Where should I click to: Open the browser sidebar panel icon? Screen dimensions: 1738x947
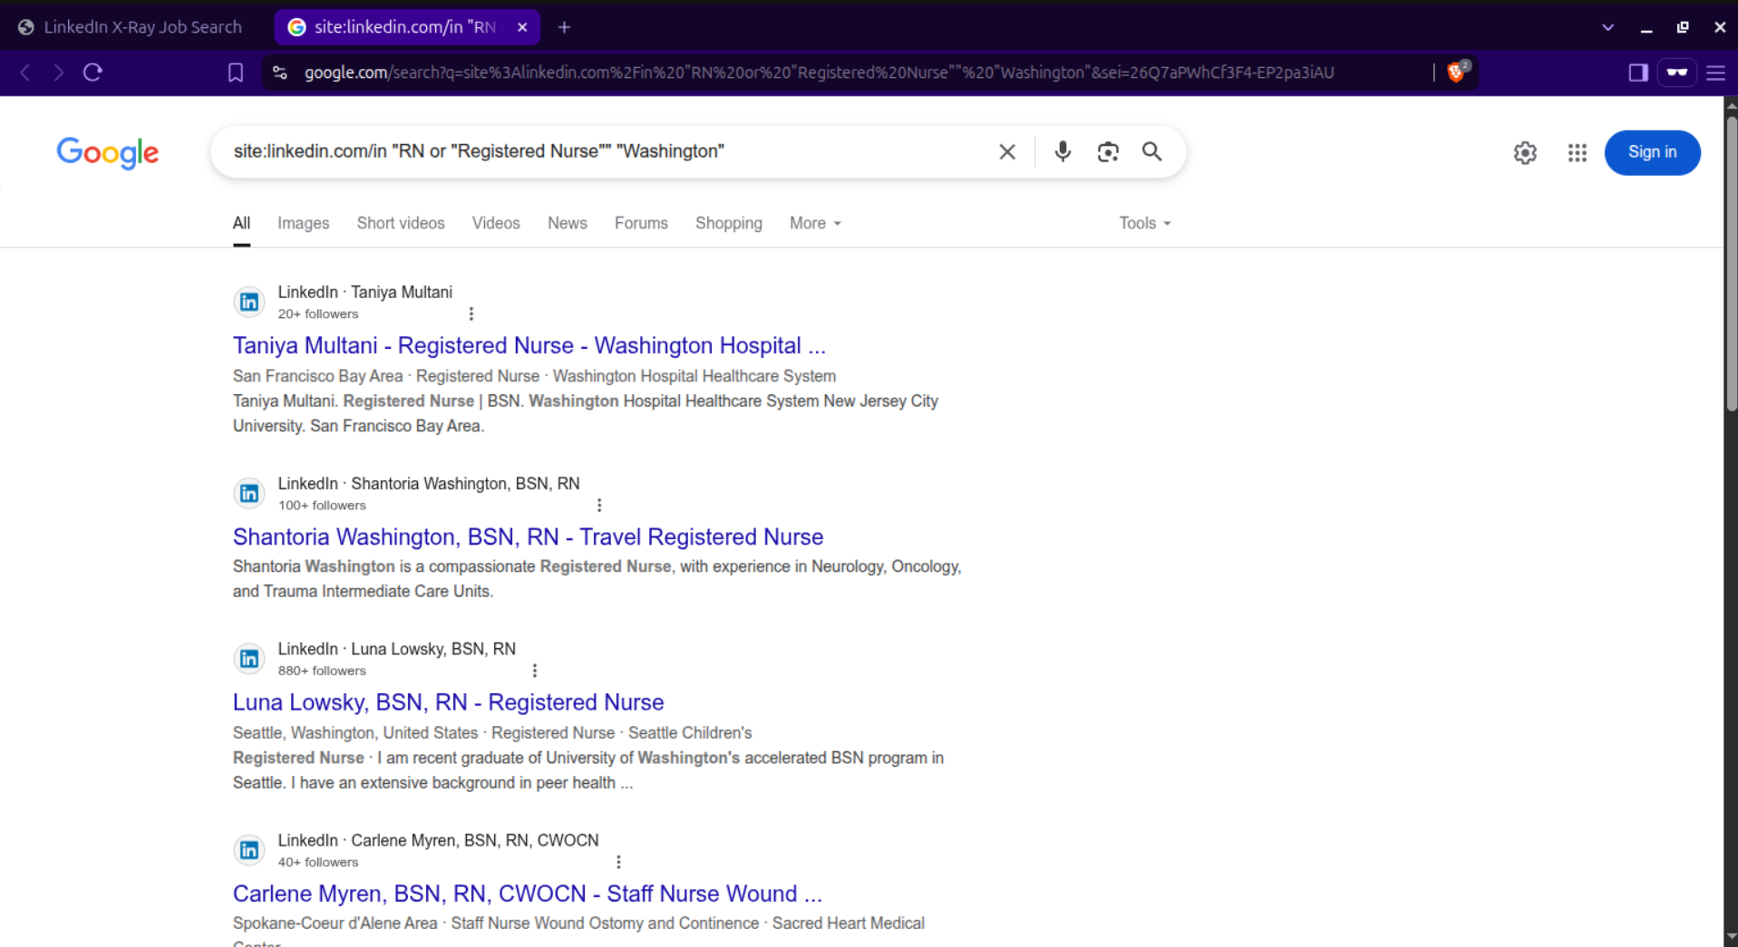pyautogui.click(x=1637, y=72)
